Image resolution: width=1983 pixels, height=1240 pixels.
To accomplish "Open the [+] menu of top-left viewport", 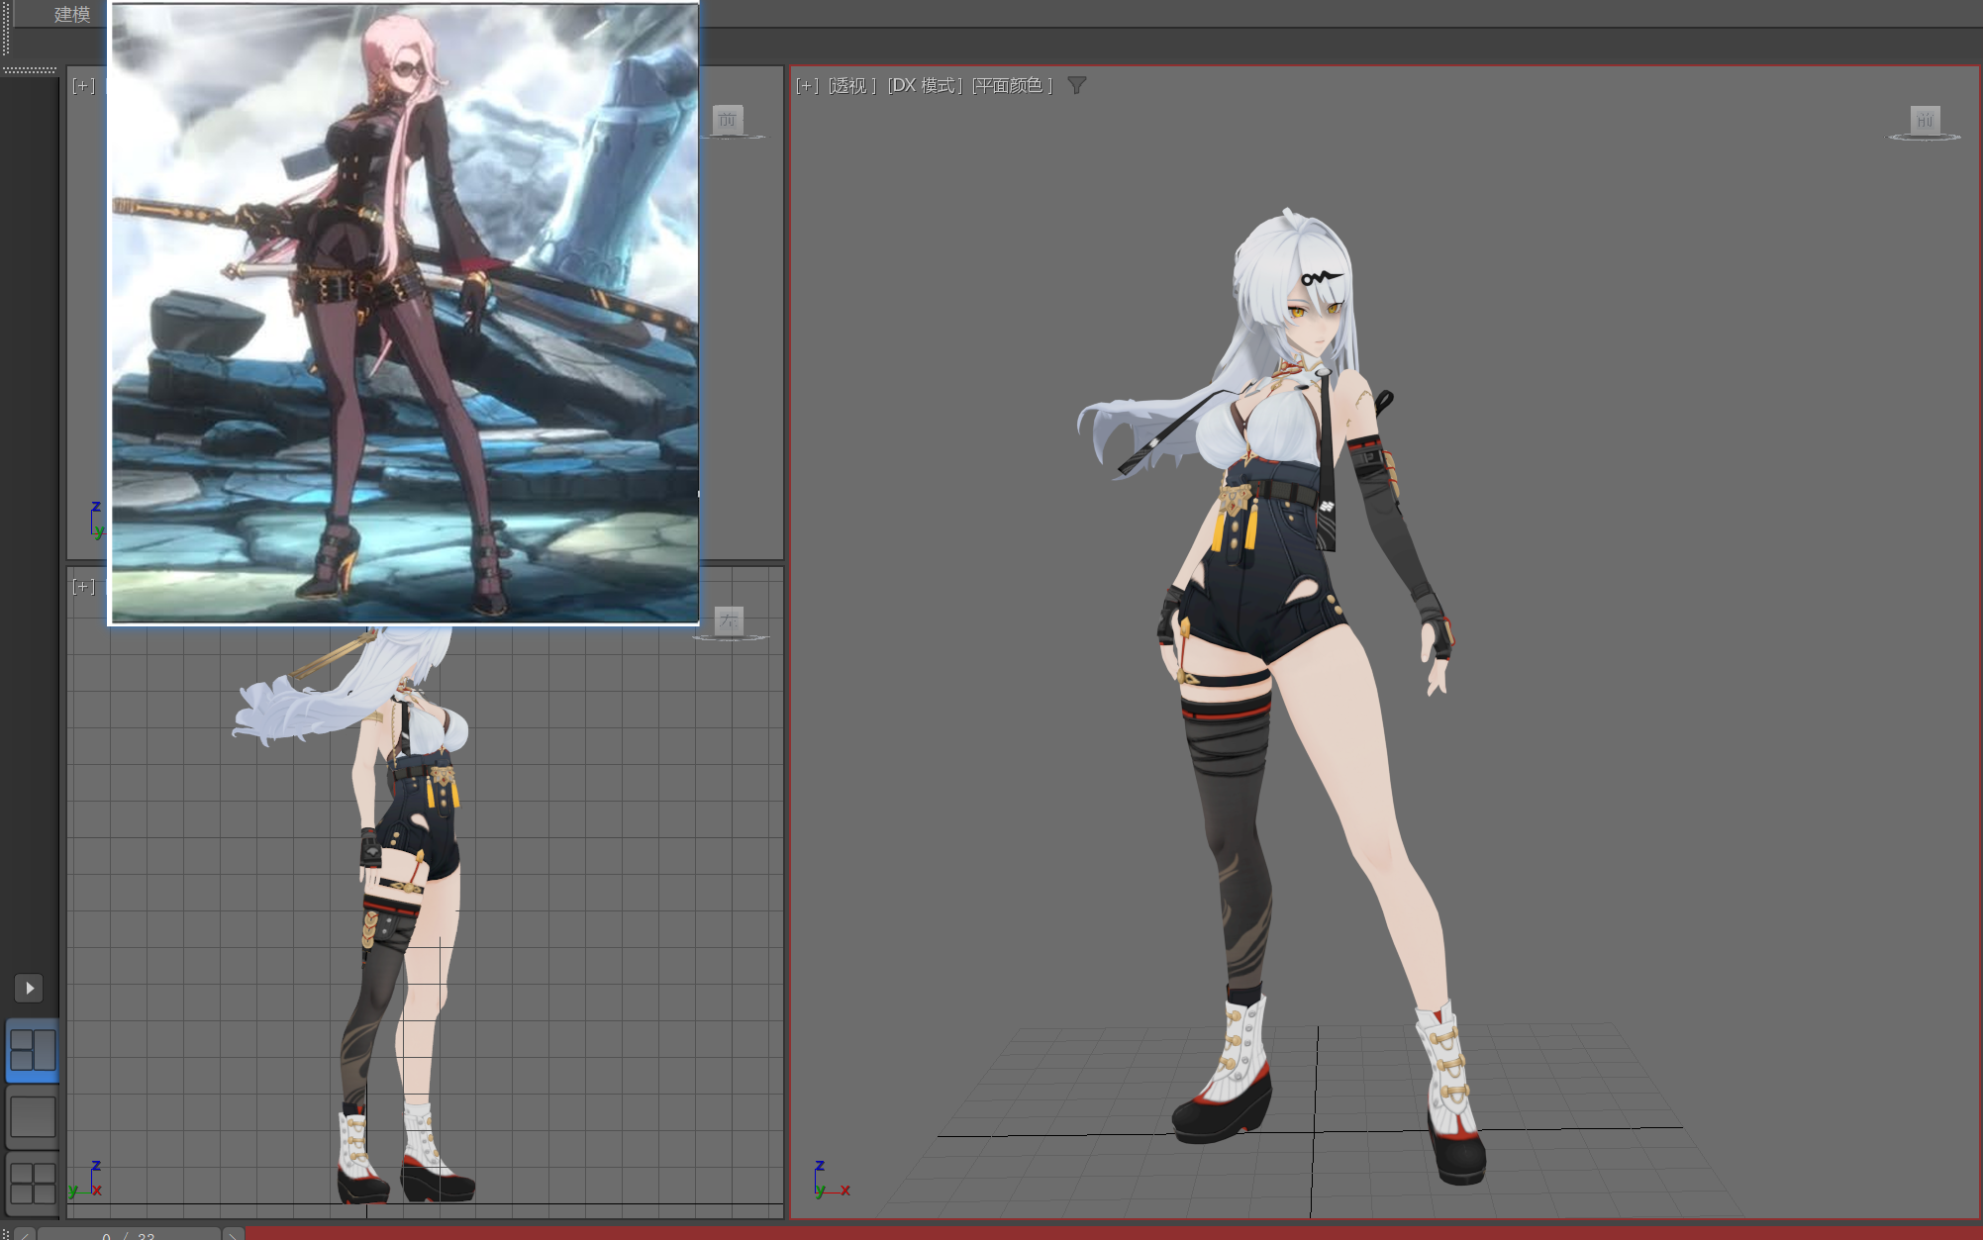I will (x=84, y=86).
